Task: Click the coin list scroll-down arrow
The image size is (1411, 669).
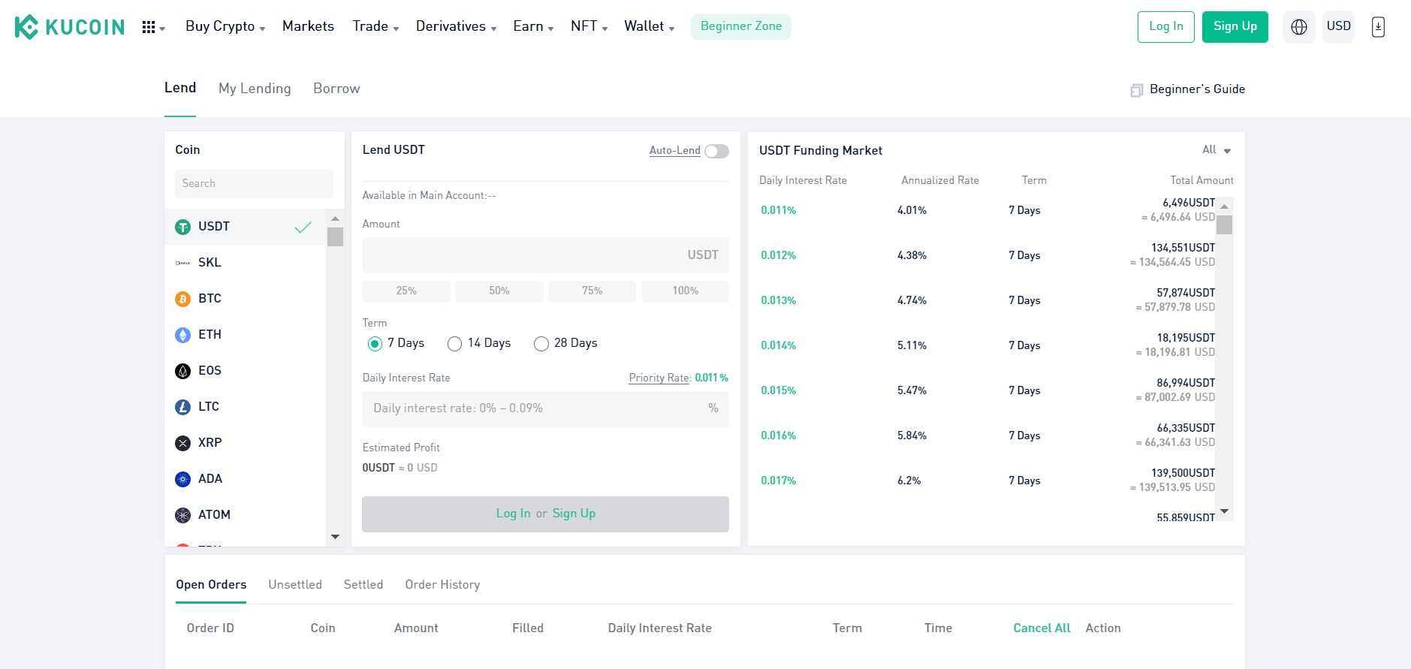Action: click(335, 537)
